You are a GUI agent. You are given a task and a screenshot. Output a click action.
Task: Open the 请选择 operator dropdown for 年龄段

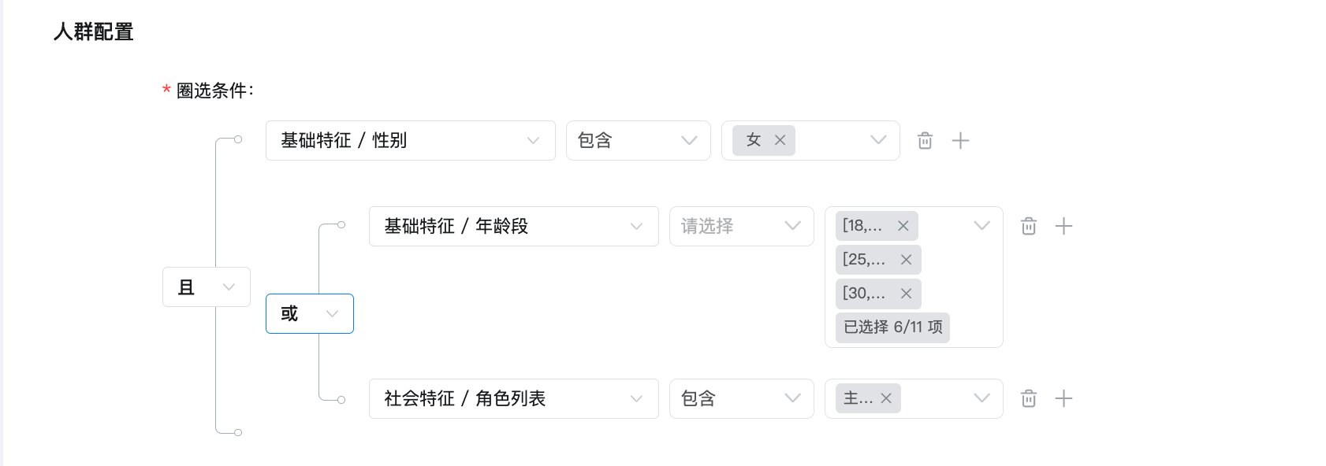(742, 227)
